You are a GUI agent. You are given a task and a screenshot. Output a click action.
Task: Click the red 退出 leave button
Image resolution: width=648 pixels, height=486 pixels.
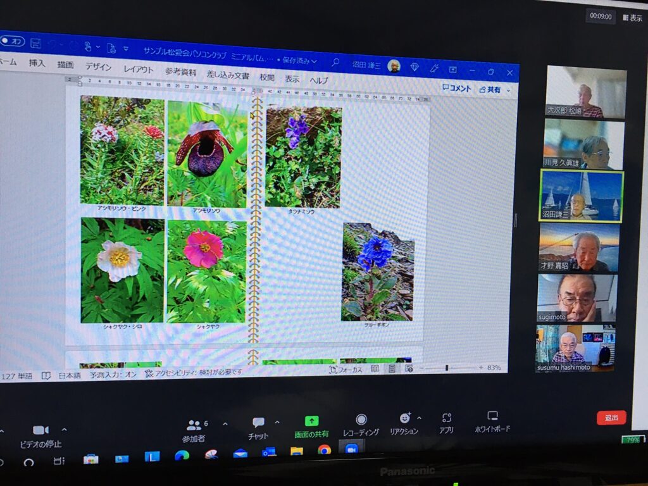611,418
